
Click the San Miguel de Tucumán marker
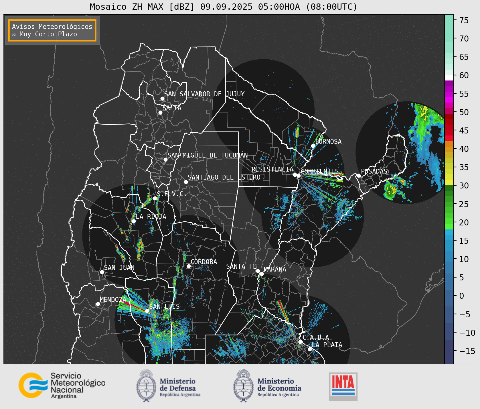165,160
